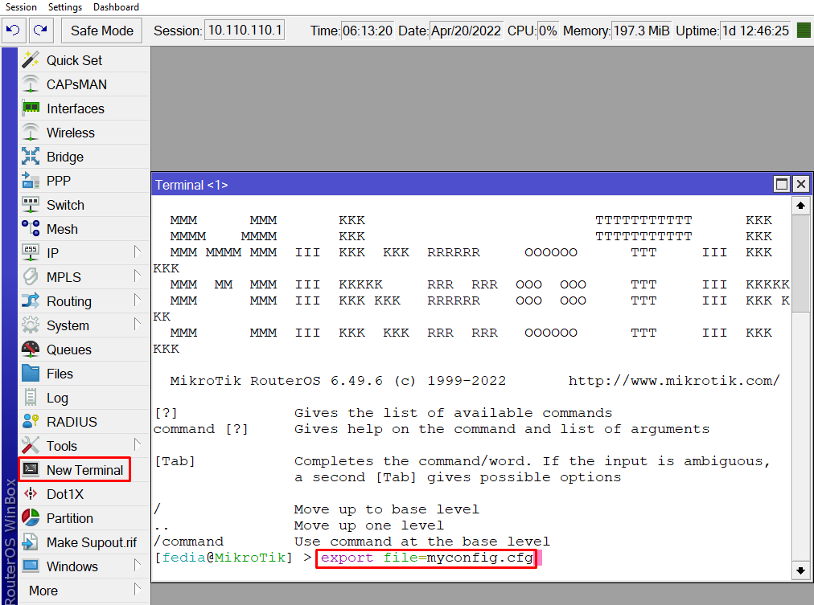Click the Make Supout.rif icon
This screenshot has height=605, width=814.
31,542
